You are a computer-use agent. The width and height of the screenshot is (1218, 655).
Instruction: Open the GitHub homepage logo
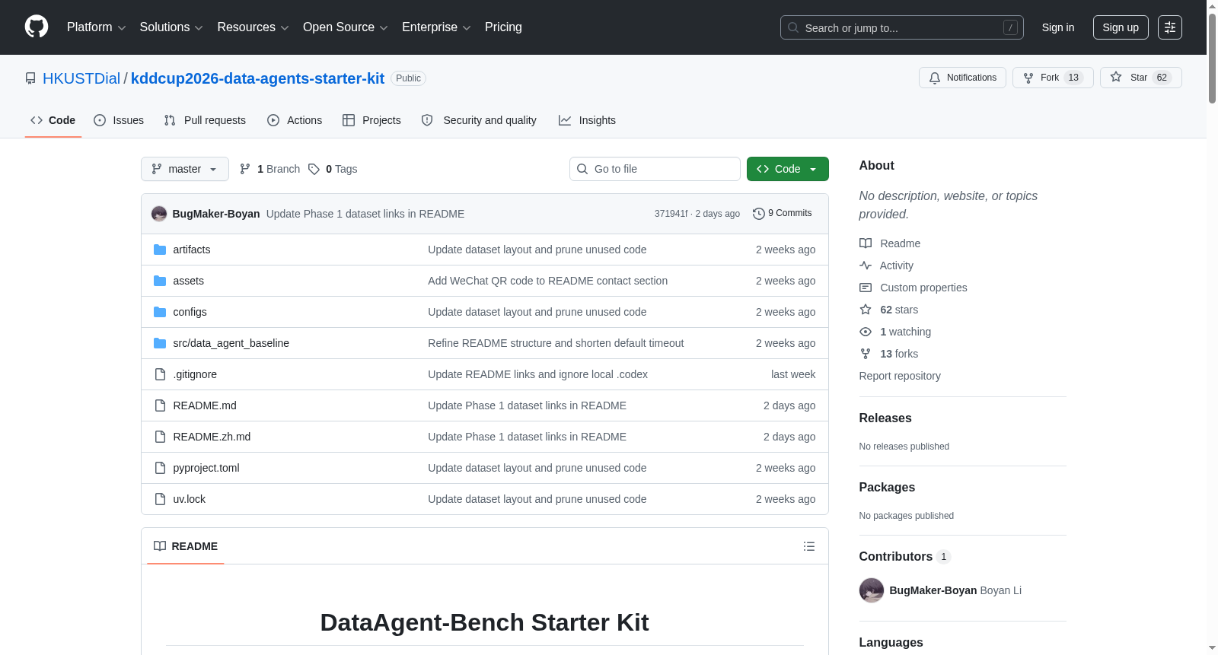tap(37, 27)
